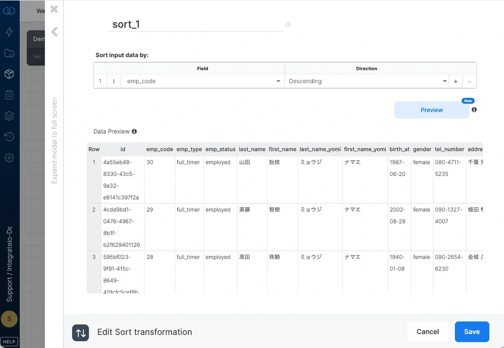Click the reorder handle icon in sort row 1

pyautogui.click(x=113, y=81)
